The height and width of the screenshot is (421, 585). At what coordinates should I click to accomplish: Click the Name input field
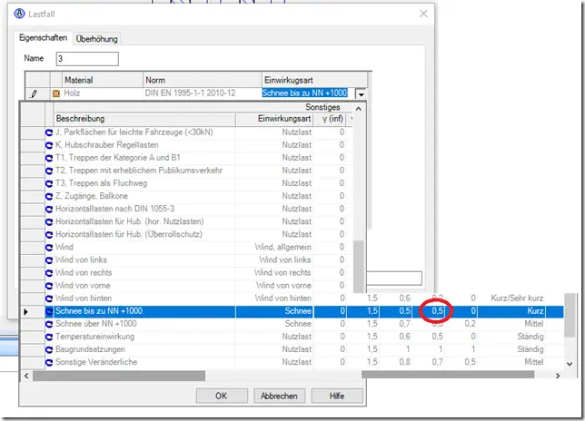[x=87, y=59]
